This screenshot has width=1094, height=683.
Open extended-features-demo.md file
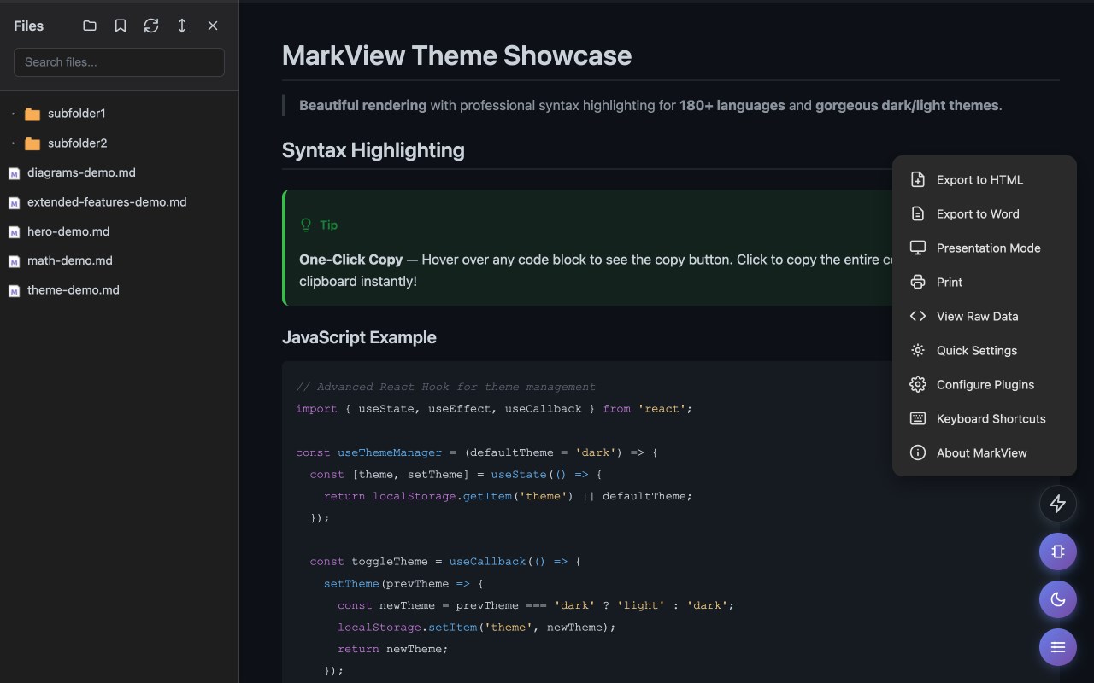coord(107,202)
